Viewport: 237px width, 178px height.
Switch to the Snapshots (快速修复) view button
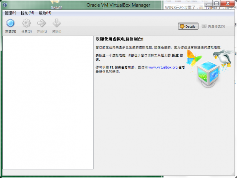click(213, 26)
